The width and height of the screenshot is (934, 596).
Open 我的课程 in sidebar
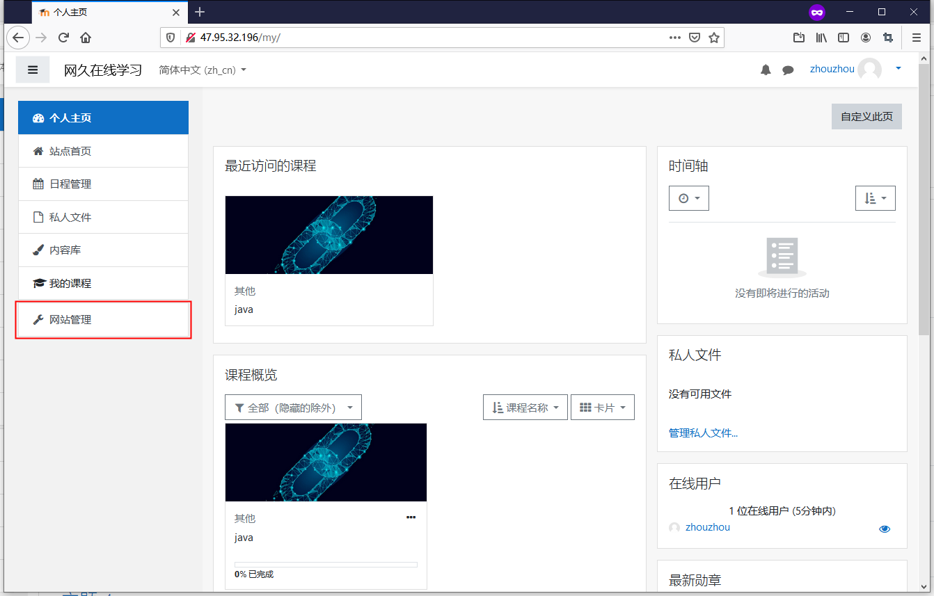click(103, 283)
